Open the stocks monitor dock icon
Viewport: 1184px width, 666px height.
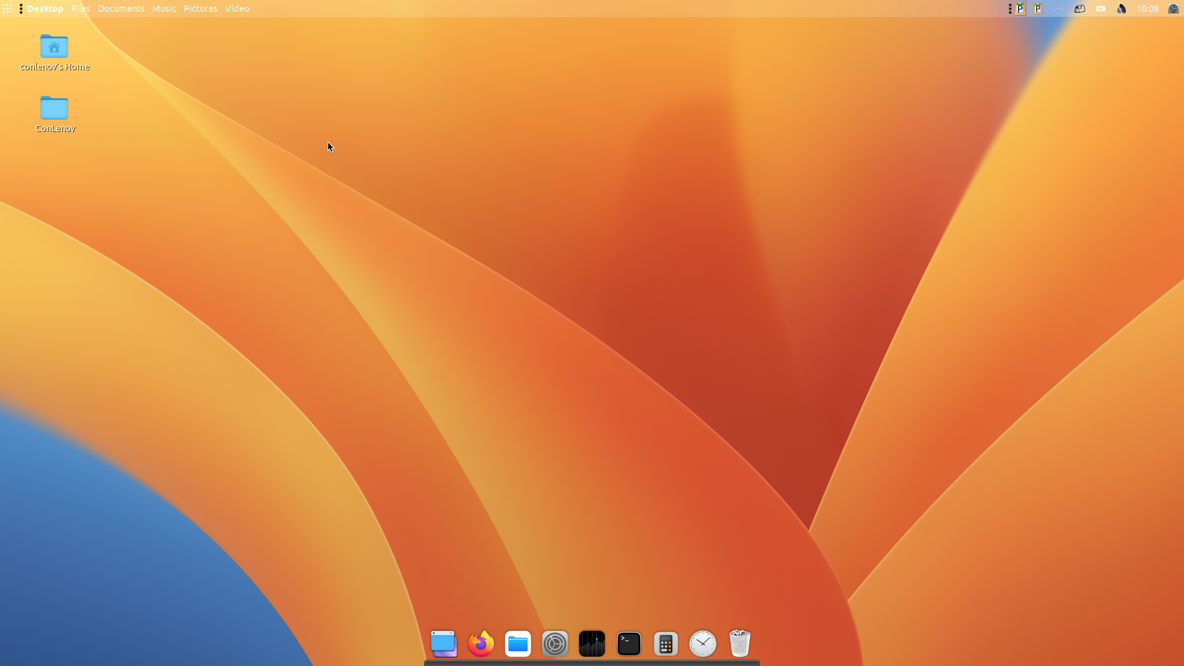(592, 644)
